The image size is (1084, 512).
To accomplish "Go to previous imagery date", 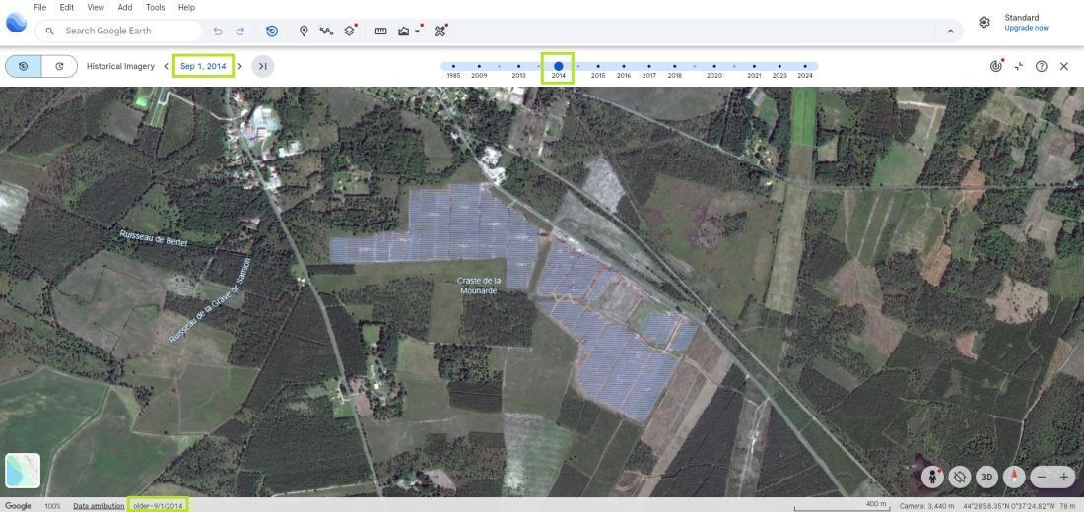I will (x=166, y=66).
